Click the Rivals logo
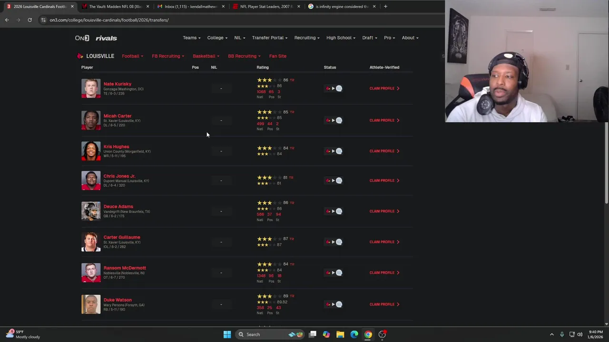 click(x=106, y=38)
